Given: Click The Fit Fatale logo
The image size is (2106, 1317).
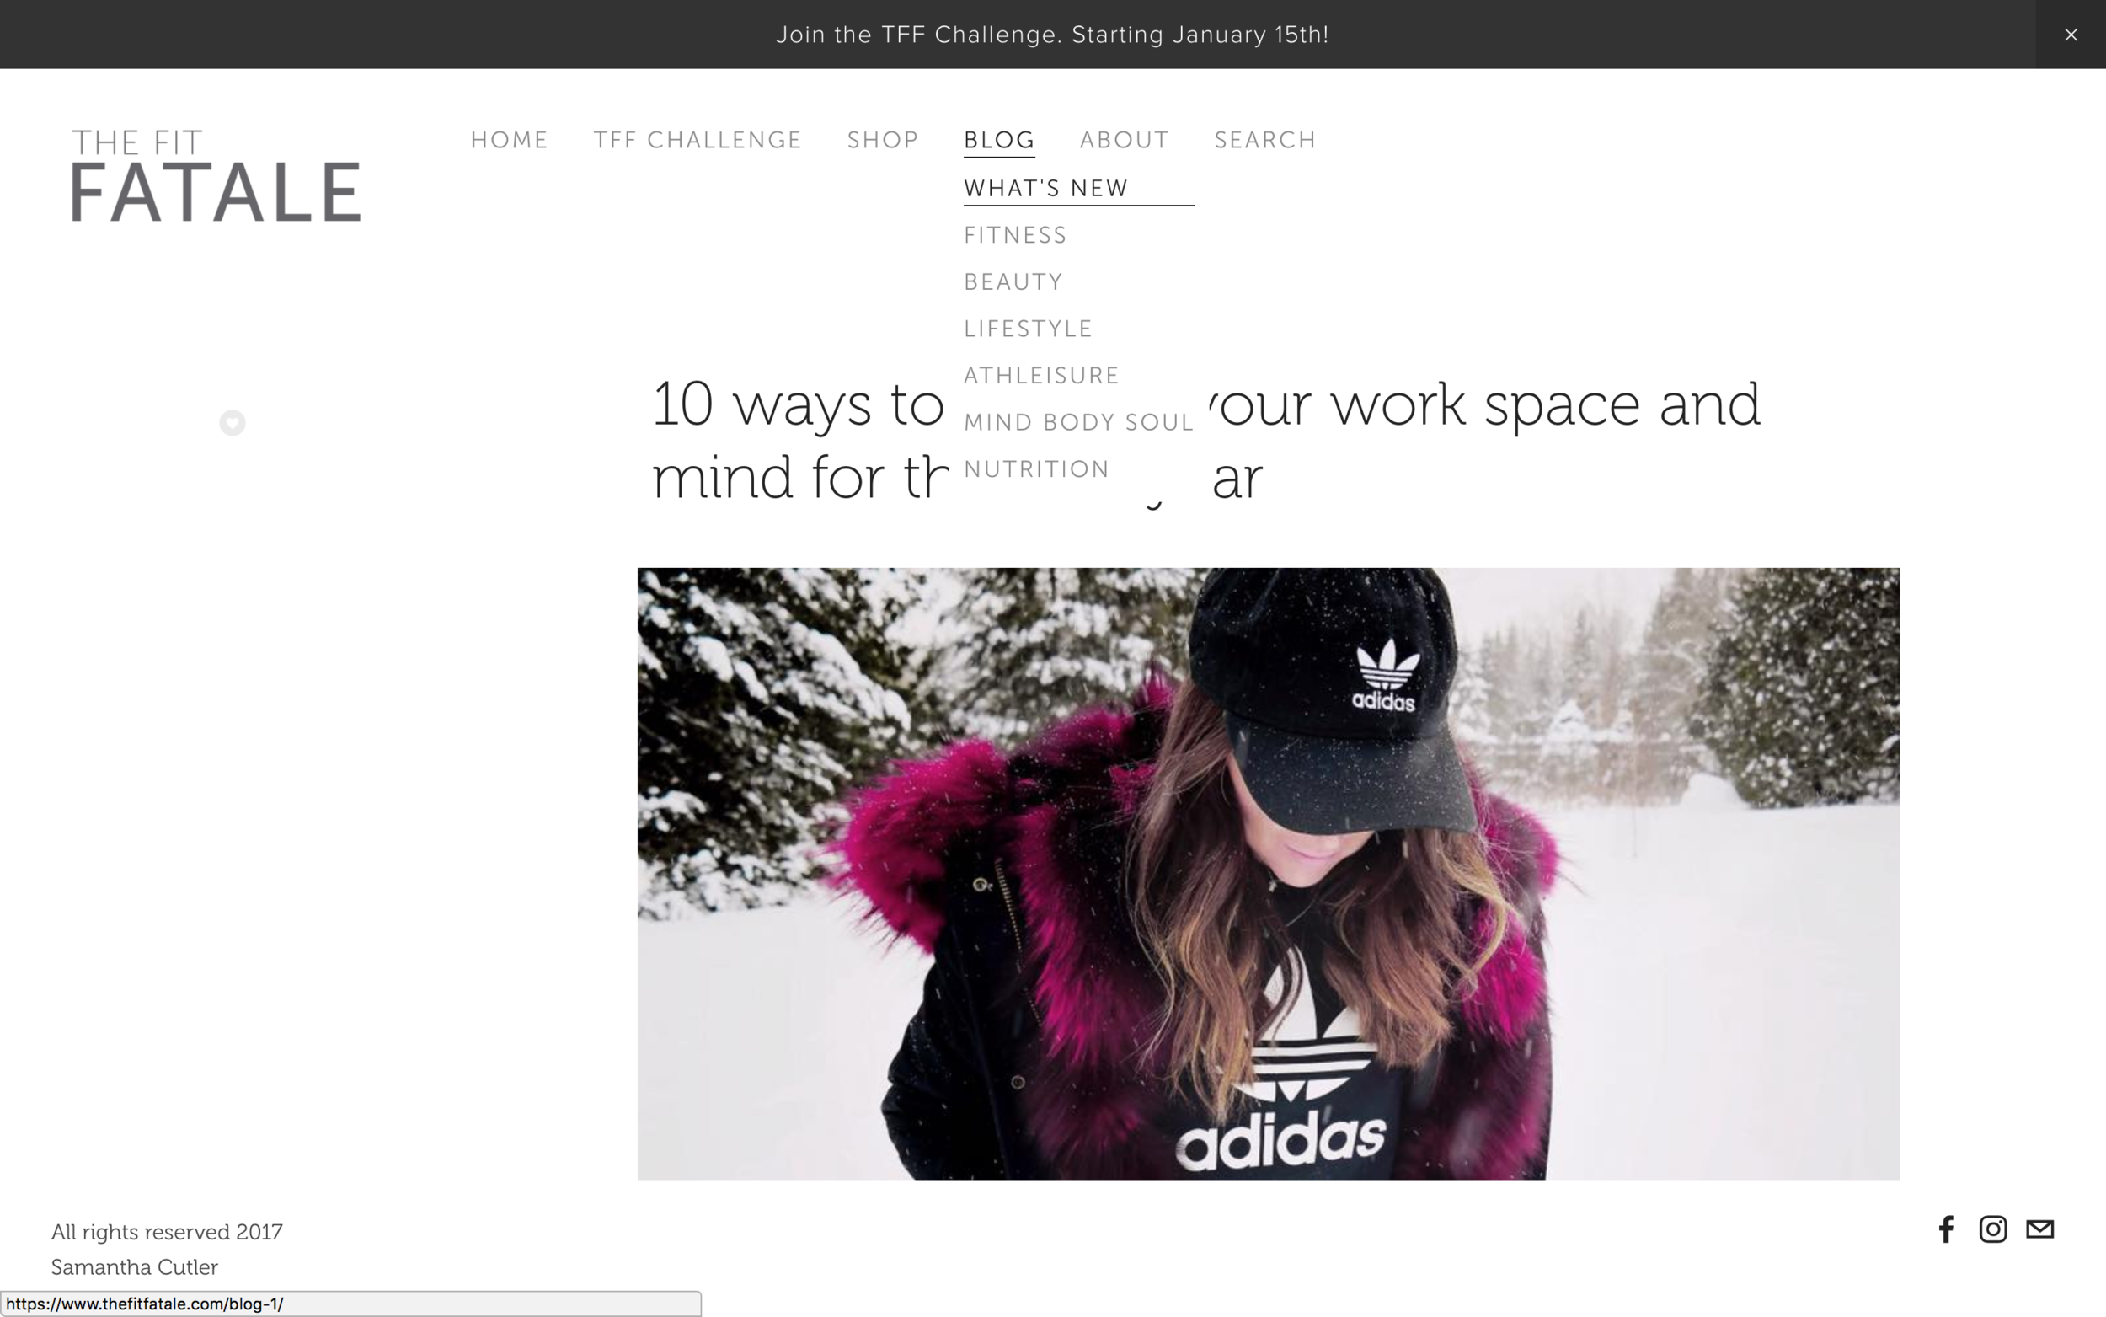Looking at the screenshot, I should tap(215, 175).
